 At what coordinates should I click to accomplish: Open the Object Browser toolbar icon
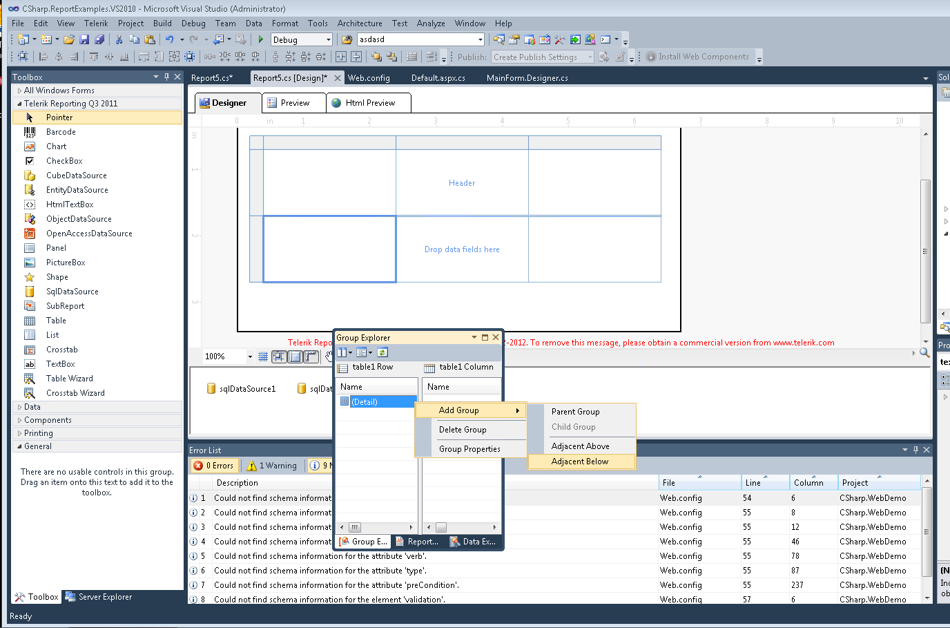(545, 39)
